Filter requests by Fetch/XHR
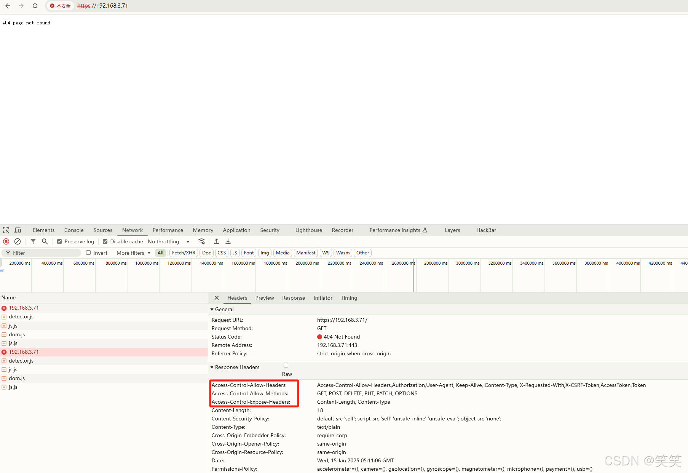The width and height of the screenshot is (688, 473). pyautogui.click(x=184, y=253)
